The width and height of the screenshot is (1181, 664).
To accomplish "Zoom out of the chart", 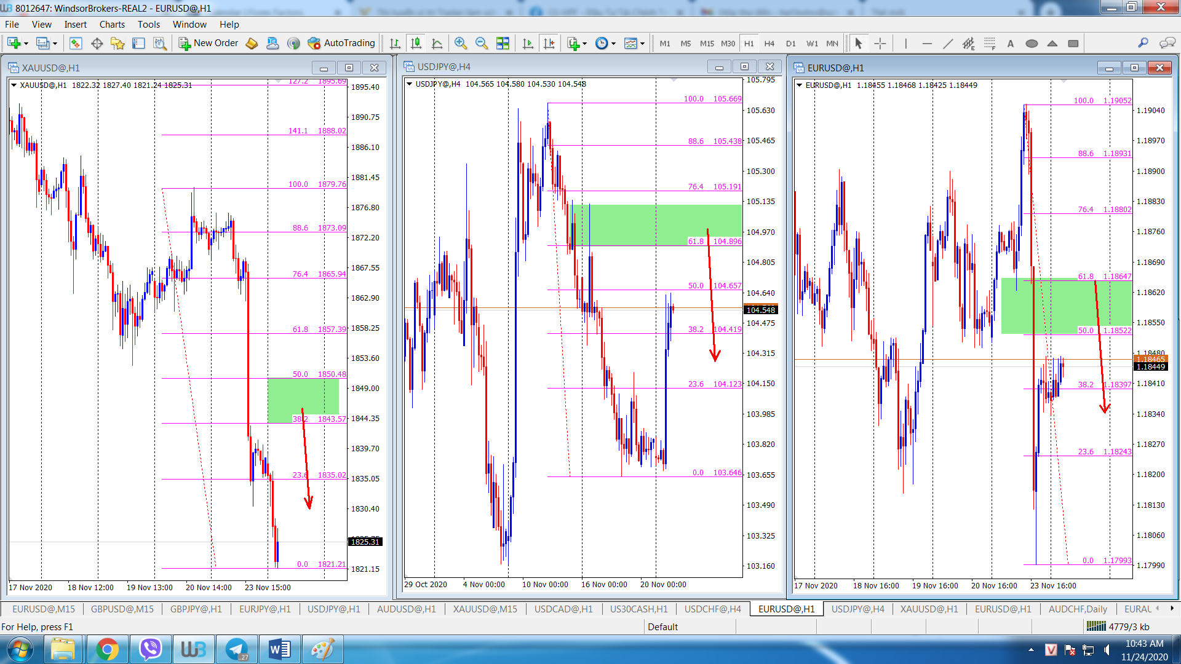I will click(482, 43).
